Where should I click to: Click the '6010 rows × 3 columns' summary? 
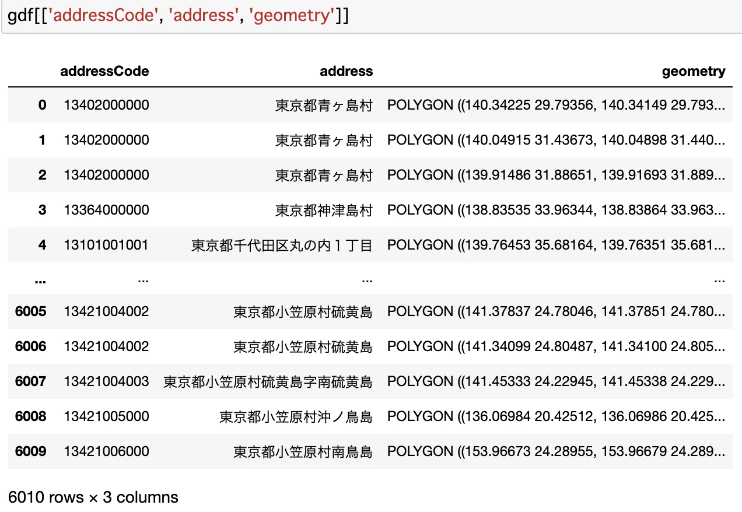point(93,497)
